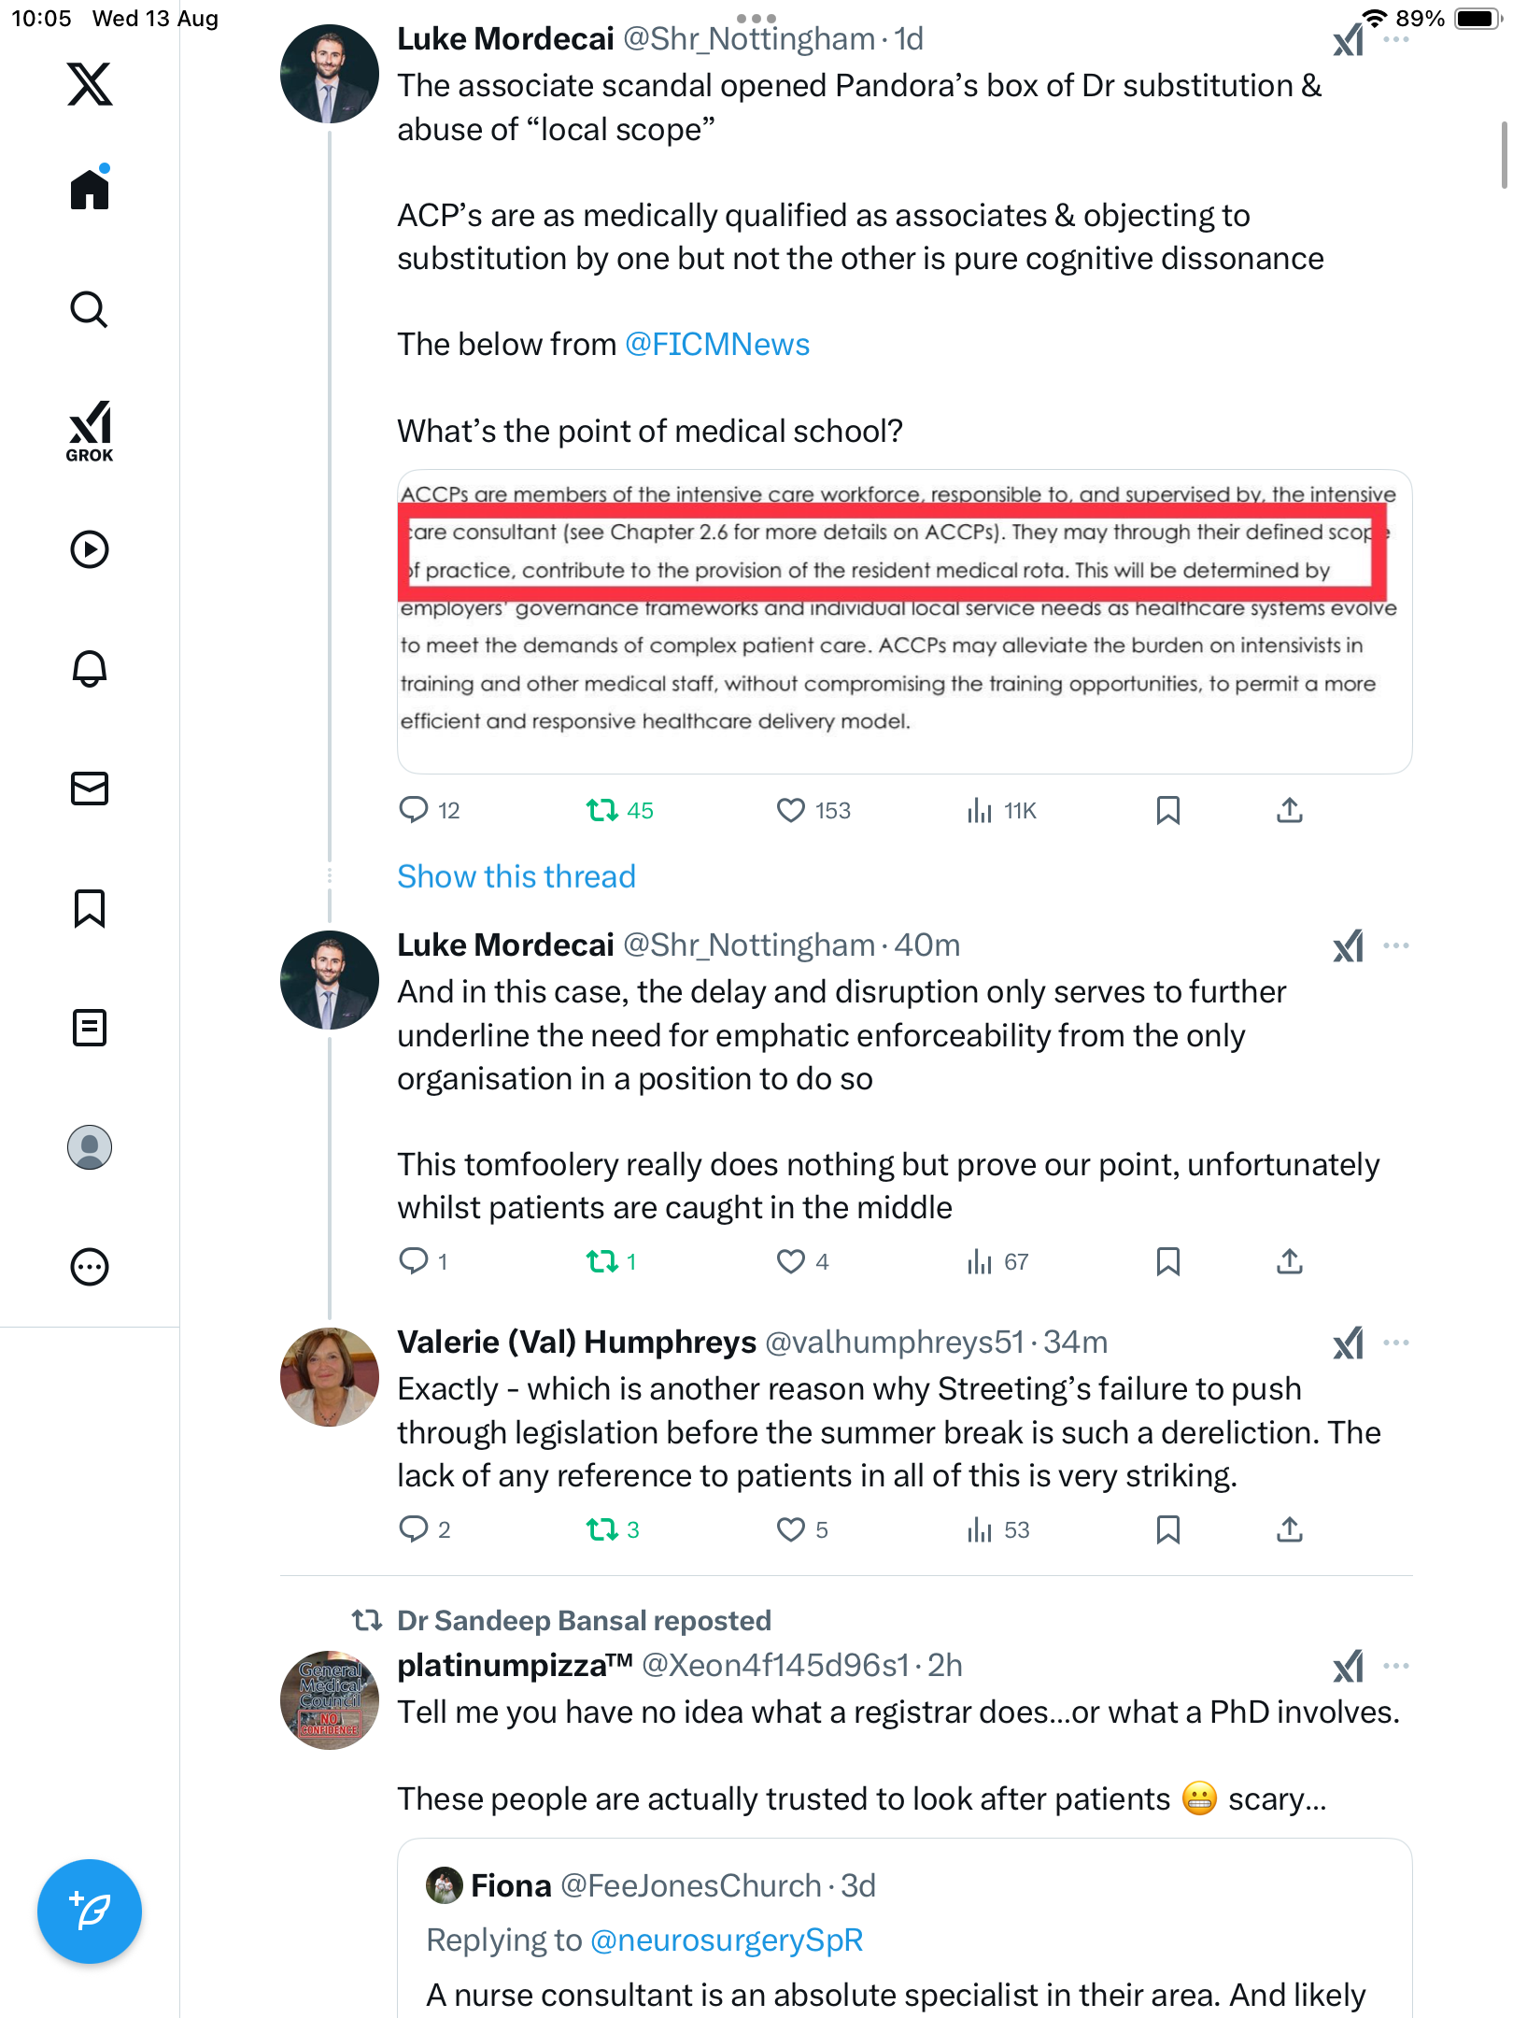The width and height of the screenshot is (1513, 2018).
Task: Open Bookmarks in the sidebar
Action: coord(90,908)
